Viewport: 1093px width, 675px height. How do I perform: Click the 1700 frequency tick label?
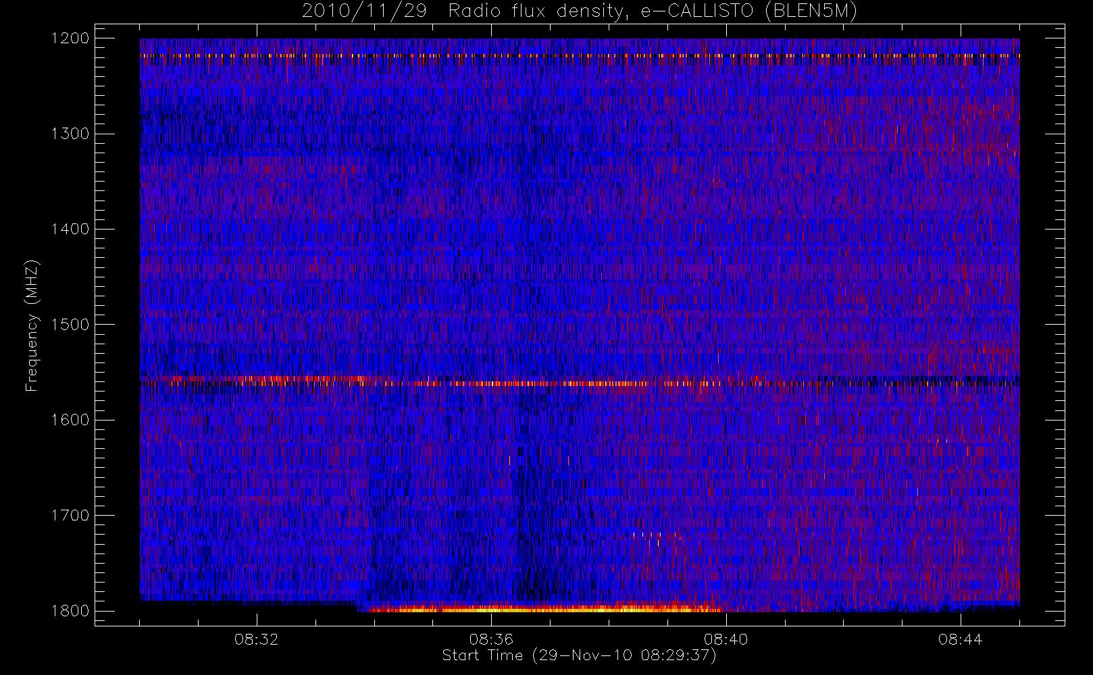click(x=70, y=516)
